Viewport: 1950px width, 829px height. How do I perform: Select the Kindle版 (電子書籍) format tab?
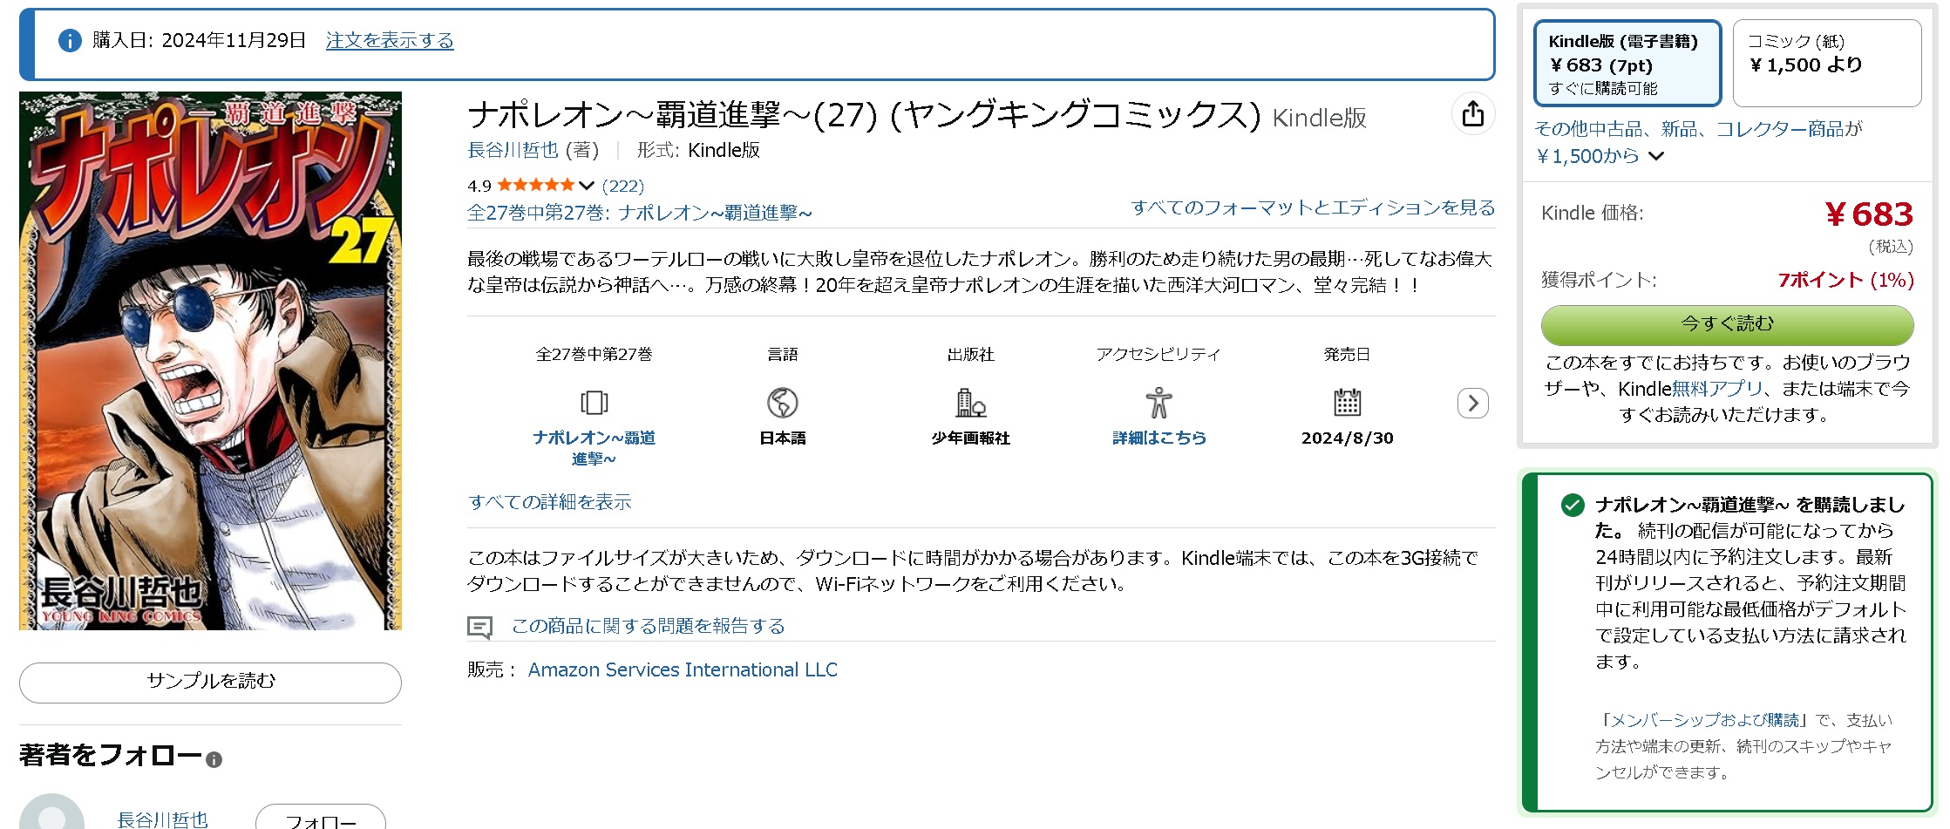(x=1627, y=64)
